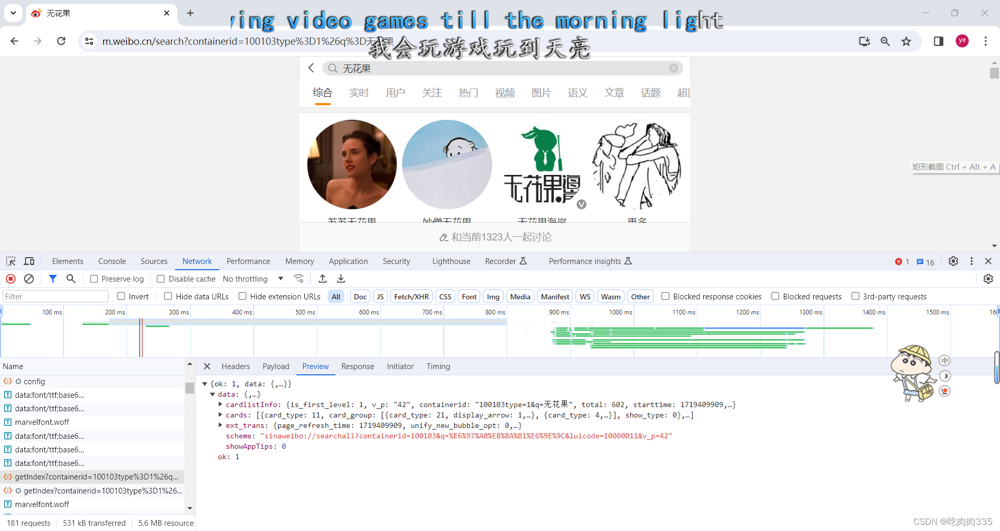Select the config request row
Image resolution: width=1000 pixels, height=531 pixels.
(x=92, y=382)
